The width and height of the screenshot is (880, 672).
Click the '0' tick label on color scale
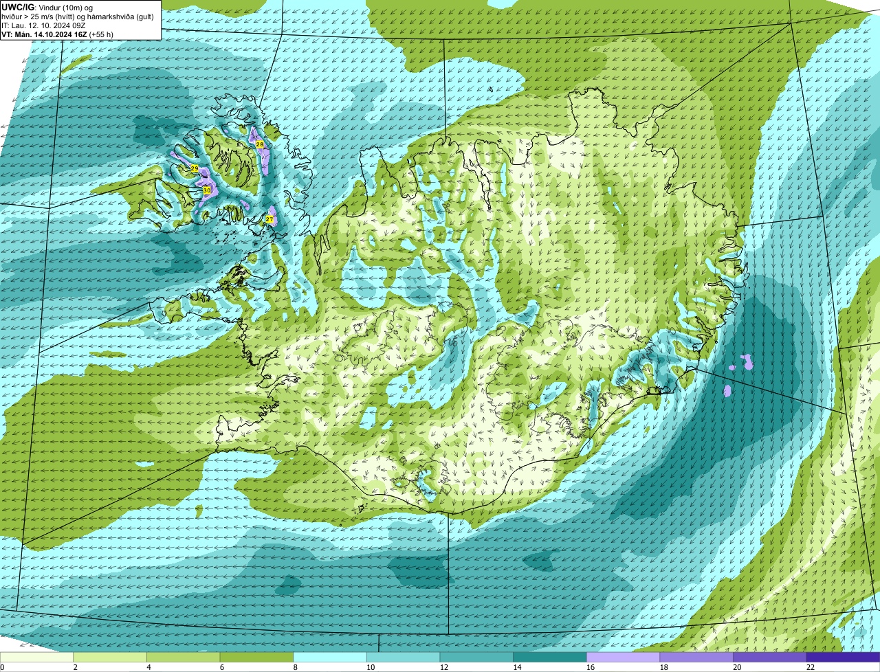pos(2,667)
